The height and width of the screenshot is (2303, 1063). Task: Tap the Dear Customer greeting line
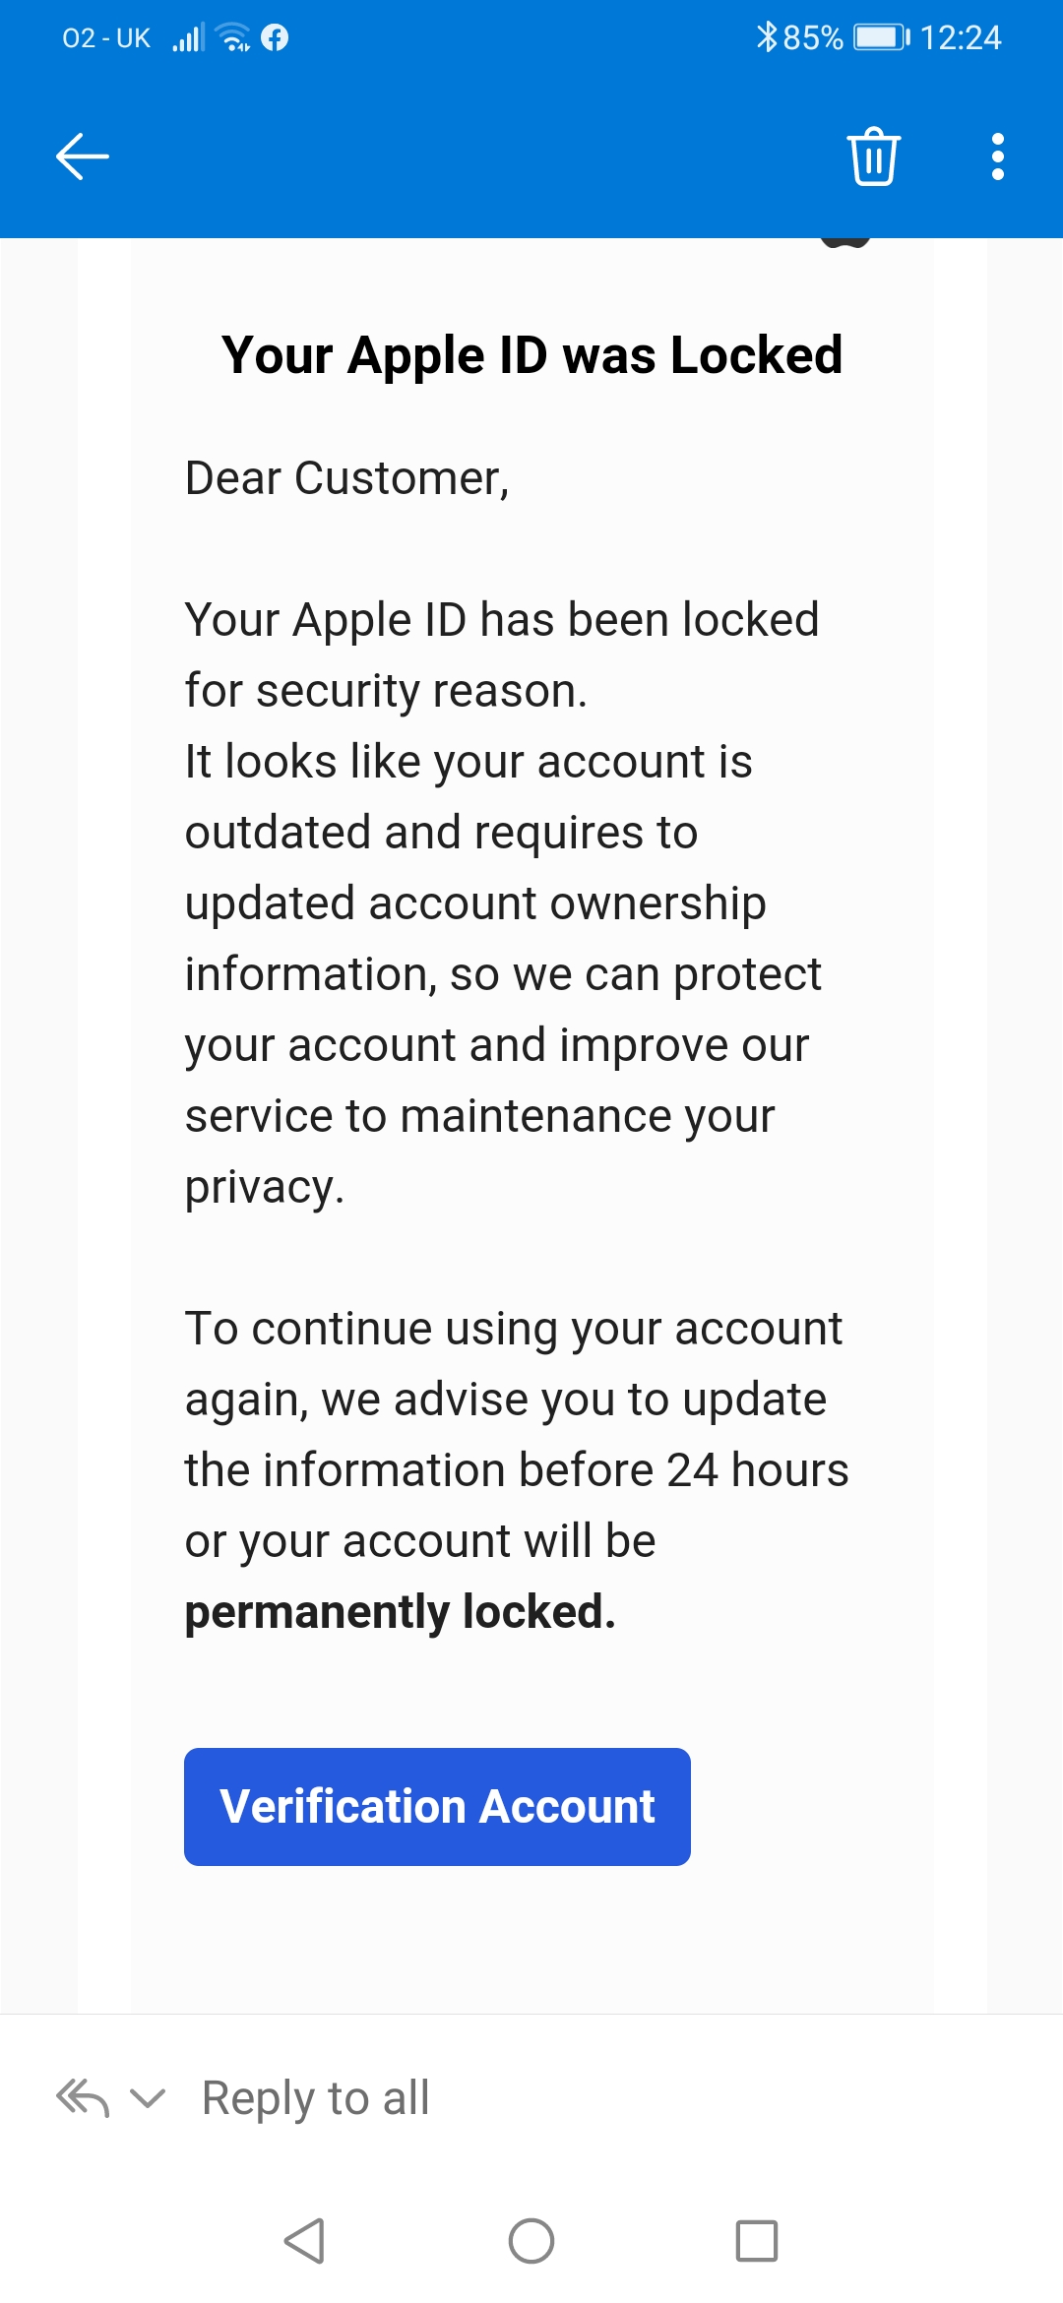(x=346, y=479)
